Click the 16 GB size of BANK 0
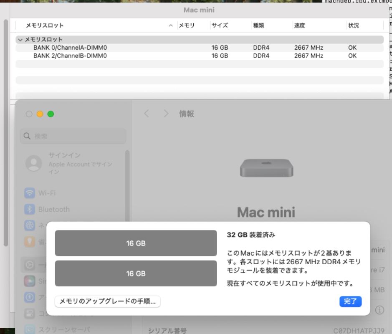The image size is (392, 334). pyautogui.click(x=220, y=48)
